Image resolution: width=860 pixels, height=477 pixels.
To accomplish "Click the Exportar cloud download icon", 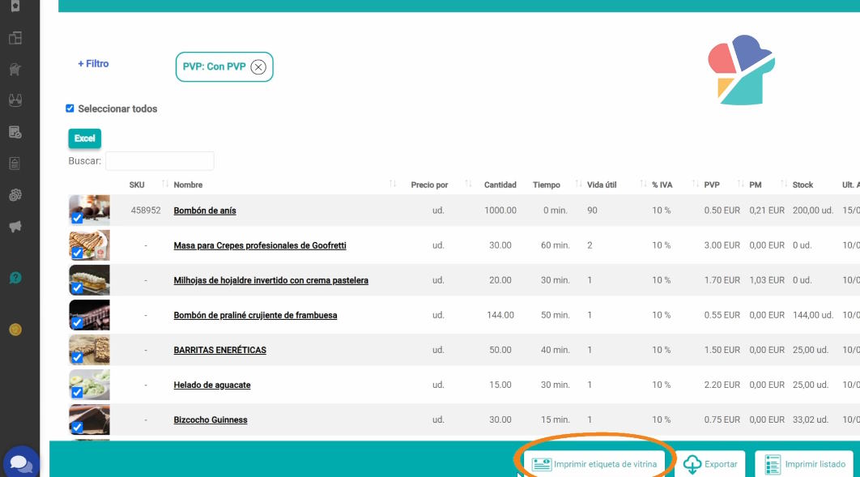I will [x=692, y=464].
